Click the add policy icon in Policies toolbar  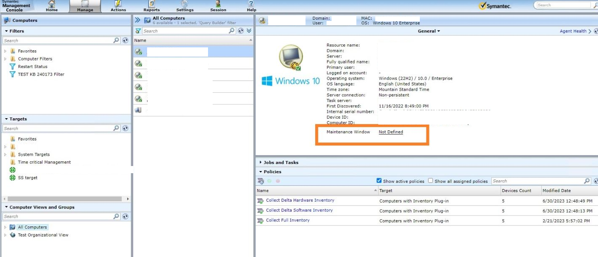click(261, 181)
